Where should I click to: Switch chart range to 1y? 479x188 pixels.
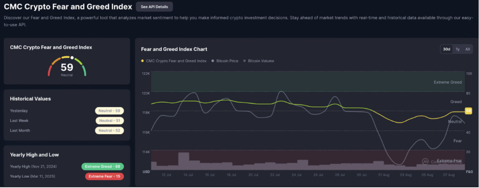(x=457, y=49)
